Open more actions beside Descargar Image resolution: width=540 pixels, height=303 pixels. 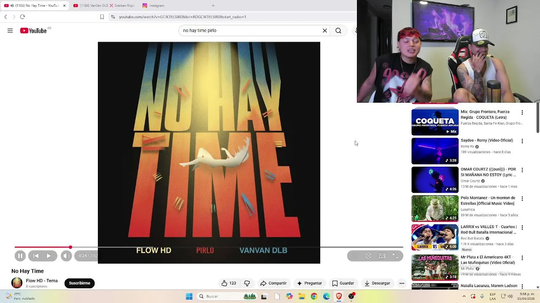click(x=402, y=283)
